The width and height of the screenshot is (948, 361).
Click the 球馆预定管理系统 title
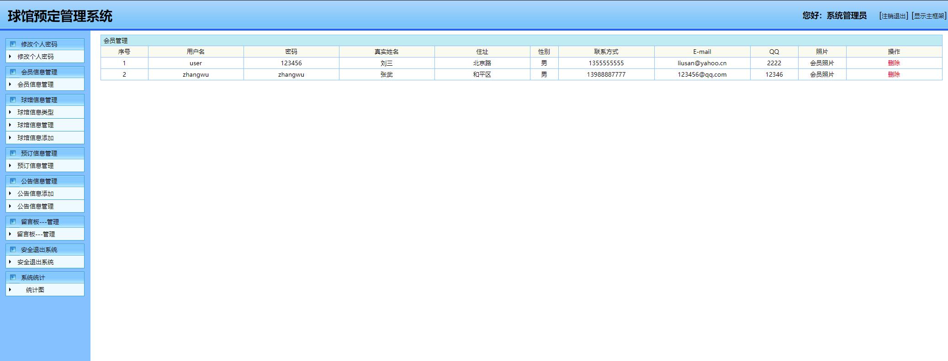[x=60, y=16]
